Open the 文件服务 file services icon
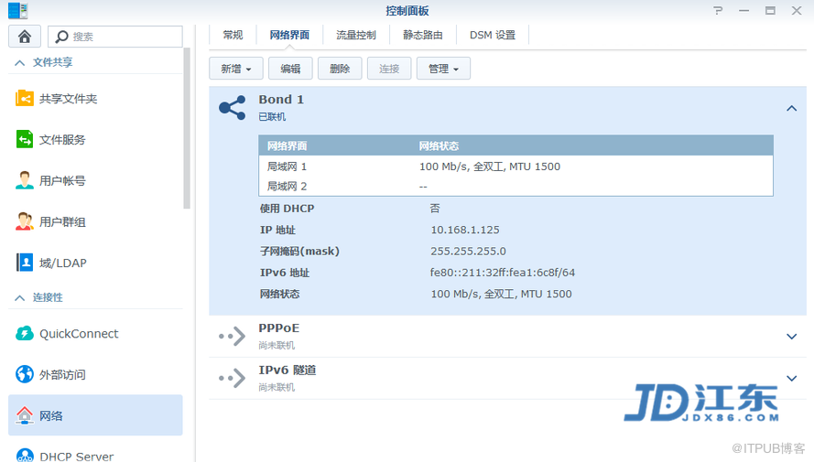This screenshot has height=462, width=814. [x=25, y=139]
